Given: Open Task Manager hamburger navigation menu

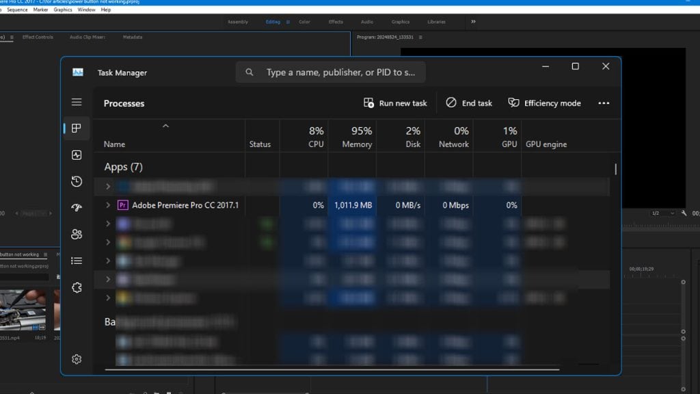Looking at the screenshot, I should pyautogui.click(x=77, y=103).
